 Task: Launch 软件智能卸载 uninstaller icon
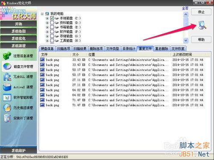coord(7,97)
